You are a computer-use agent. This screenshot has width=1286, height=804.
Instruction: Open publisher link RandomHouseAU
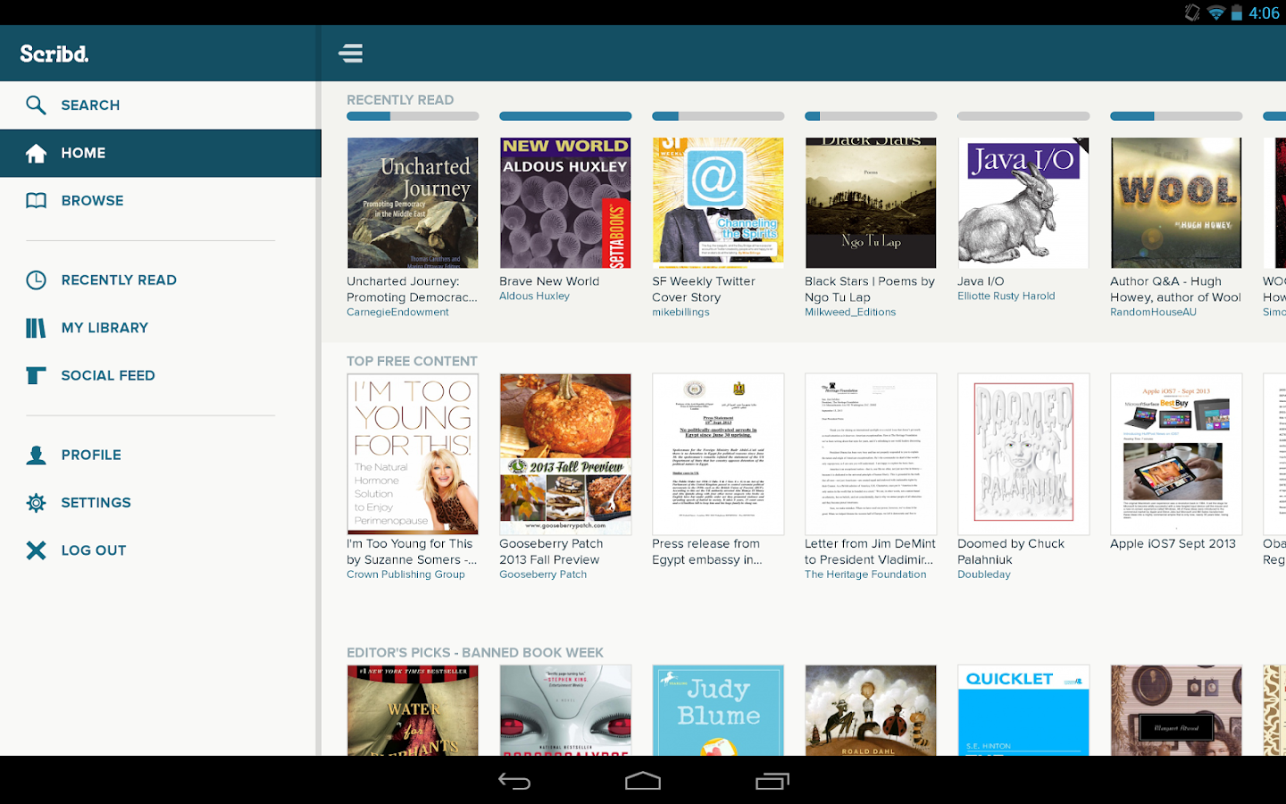[x=1153, y=313]
